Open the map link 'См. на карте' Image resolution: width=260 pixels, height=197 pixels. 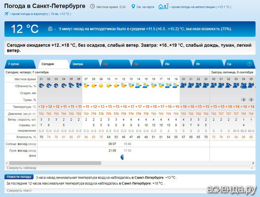[145, 7]
